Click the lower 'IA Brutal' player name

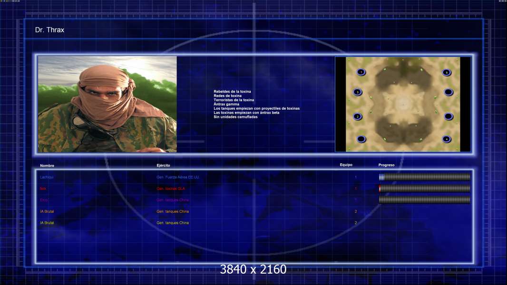tap(47, 223)
